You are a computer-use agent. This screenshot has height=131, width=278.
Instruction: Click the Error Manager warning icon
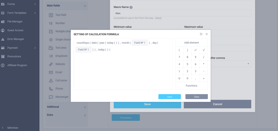point(3,39)
